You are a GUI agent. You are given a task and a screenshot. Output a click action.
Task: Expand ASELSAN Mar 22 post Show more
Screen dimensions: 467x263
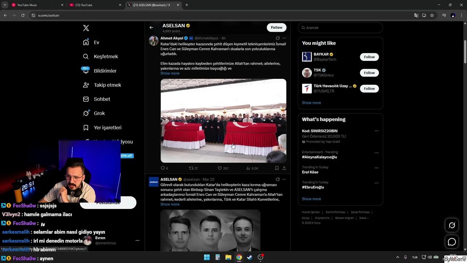(x=170, y=204)
